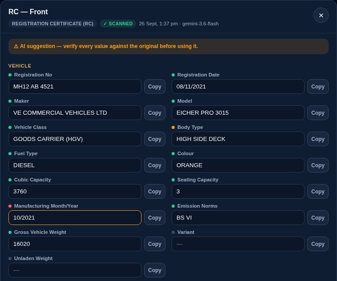Click the SCANNED status badge
Image resolution: width=337 pixels, height=281 pixels.
coord(118,24)
